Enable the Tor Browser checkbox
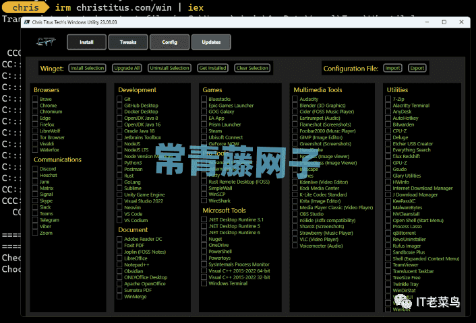476x323 pixels. pos(35,137)
